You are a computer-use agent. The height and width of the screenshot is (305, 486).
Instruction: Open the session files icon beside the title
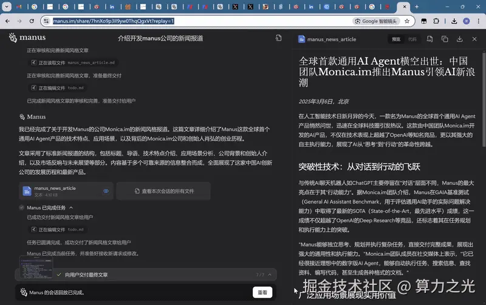click(278, 38)
